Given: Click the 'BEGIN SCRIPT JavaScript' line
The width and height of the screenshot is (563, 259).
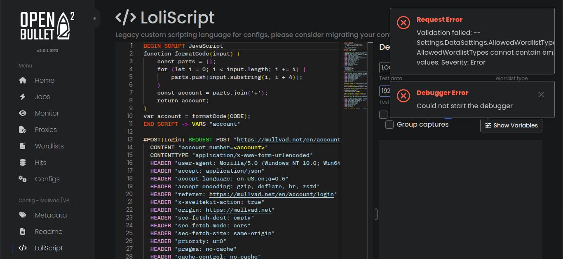Looking at the screenshot, I should [183, 46].
